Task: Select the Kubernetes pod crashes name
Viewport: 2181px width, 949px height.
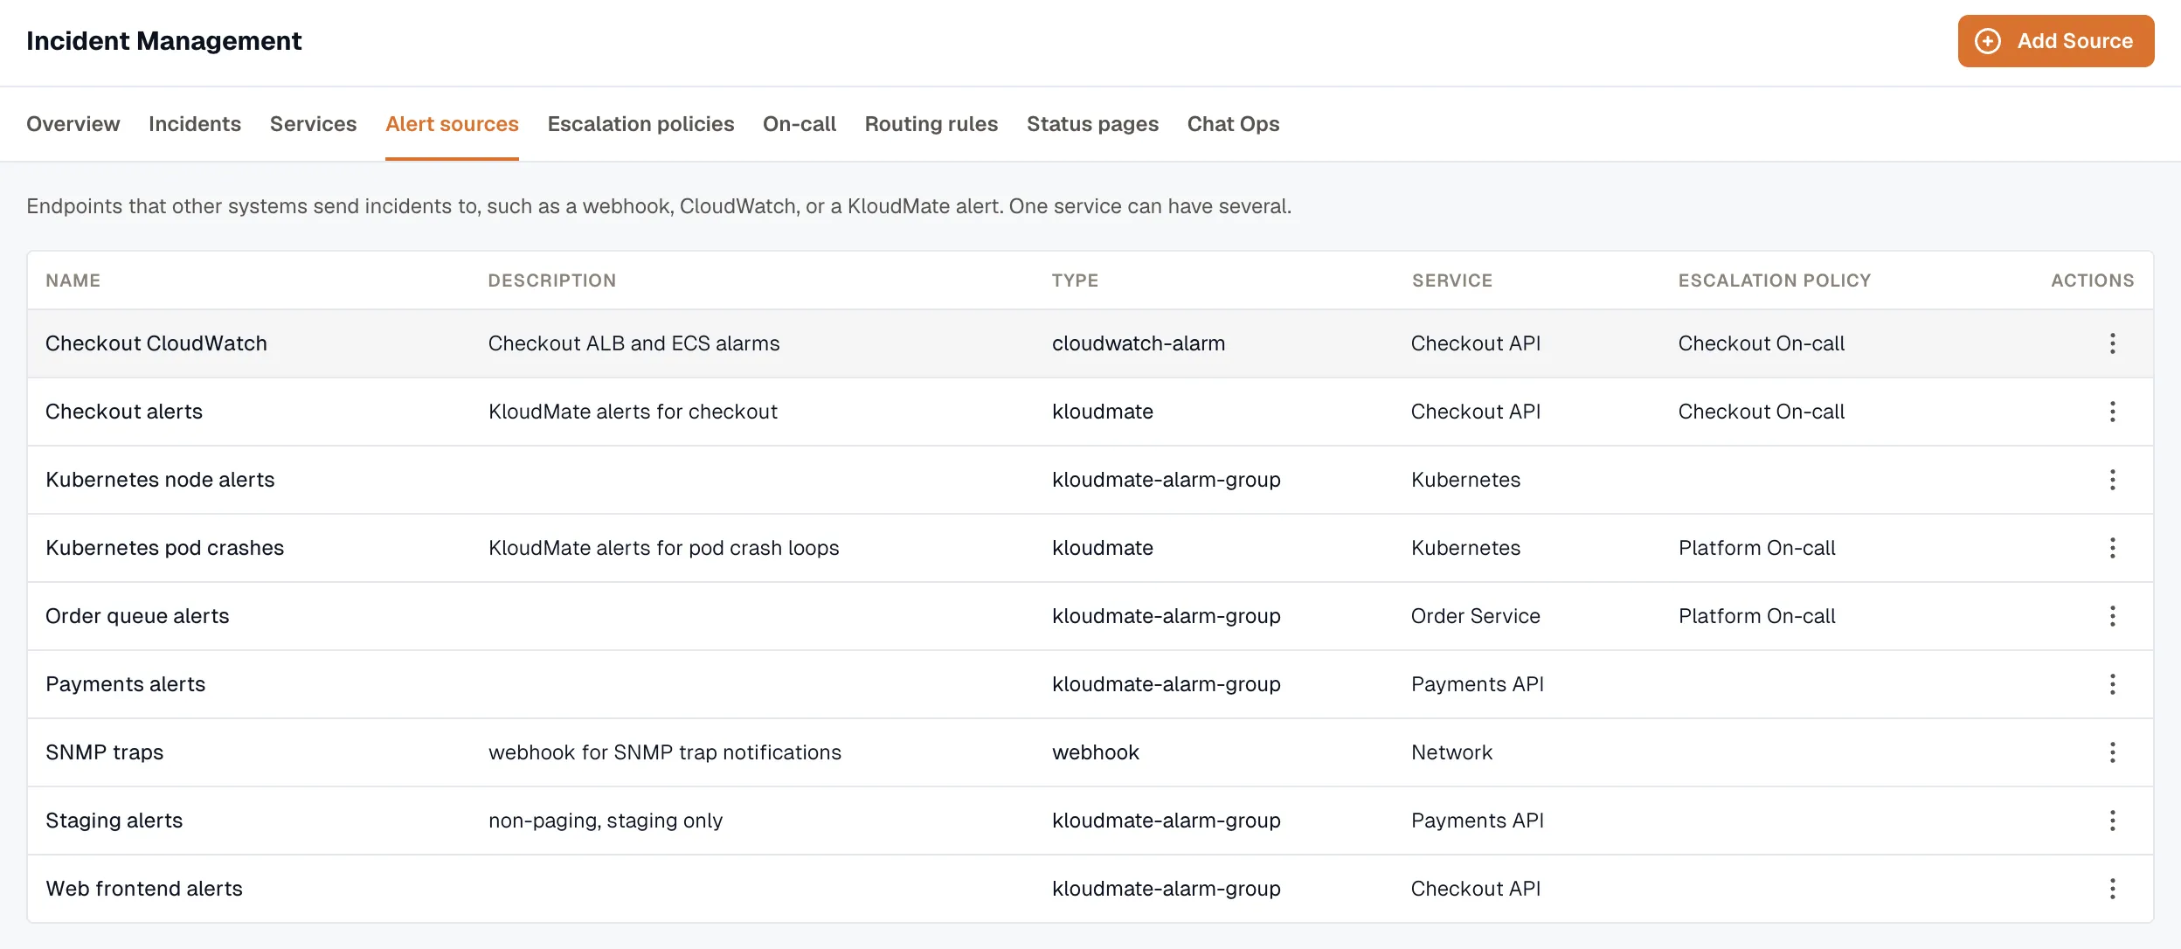Action: 165,548
